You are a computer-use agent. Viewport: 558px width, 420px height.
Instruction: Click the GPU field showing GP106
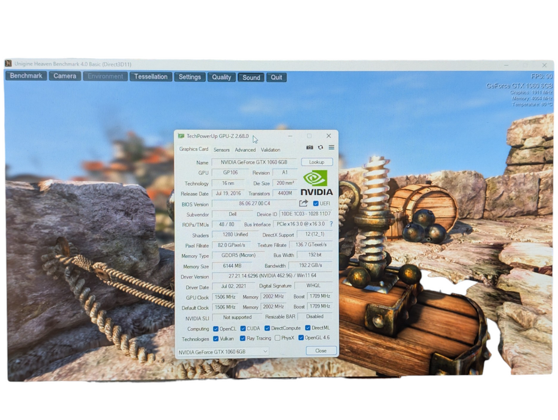point(230,173)
